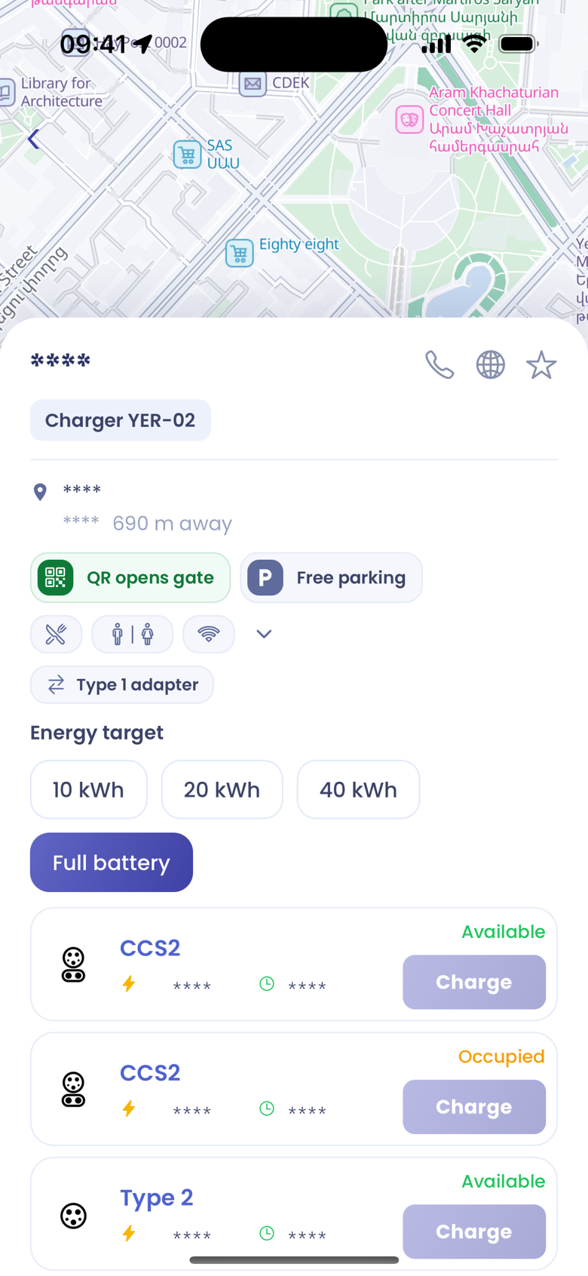Tap the Free parking chip

332,578
